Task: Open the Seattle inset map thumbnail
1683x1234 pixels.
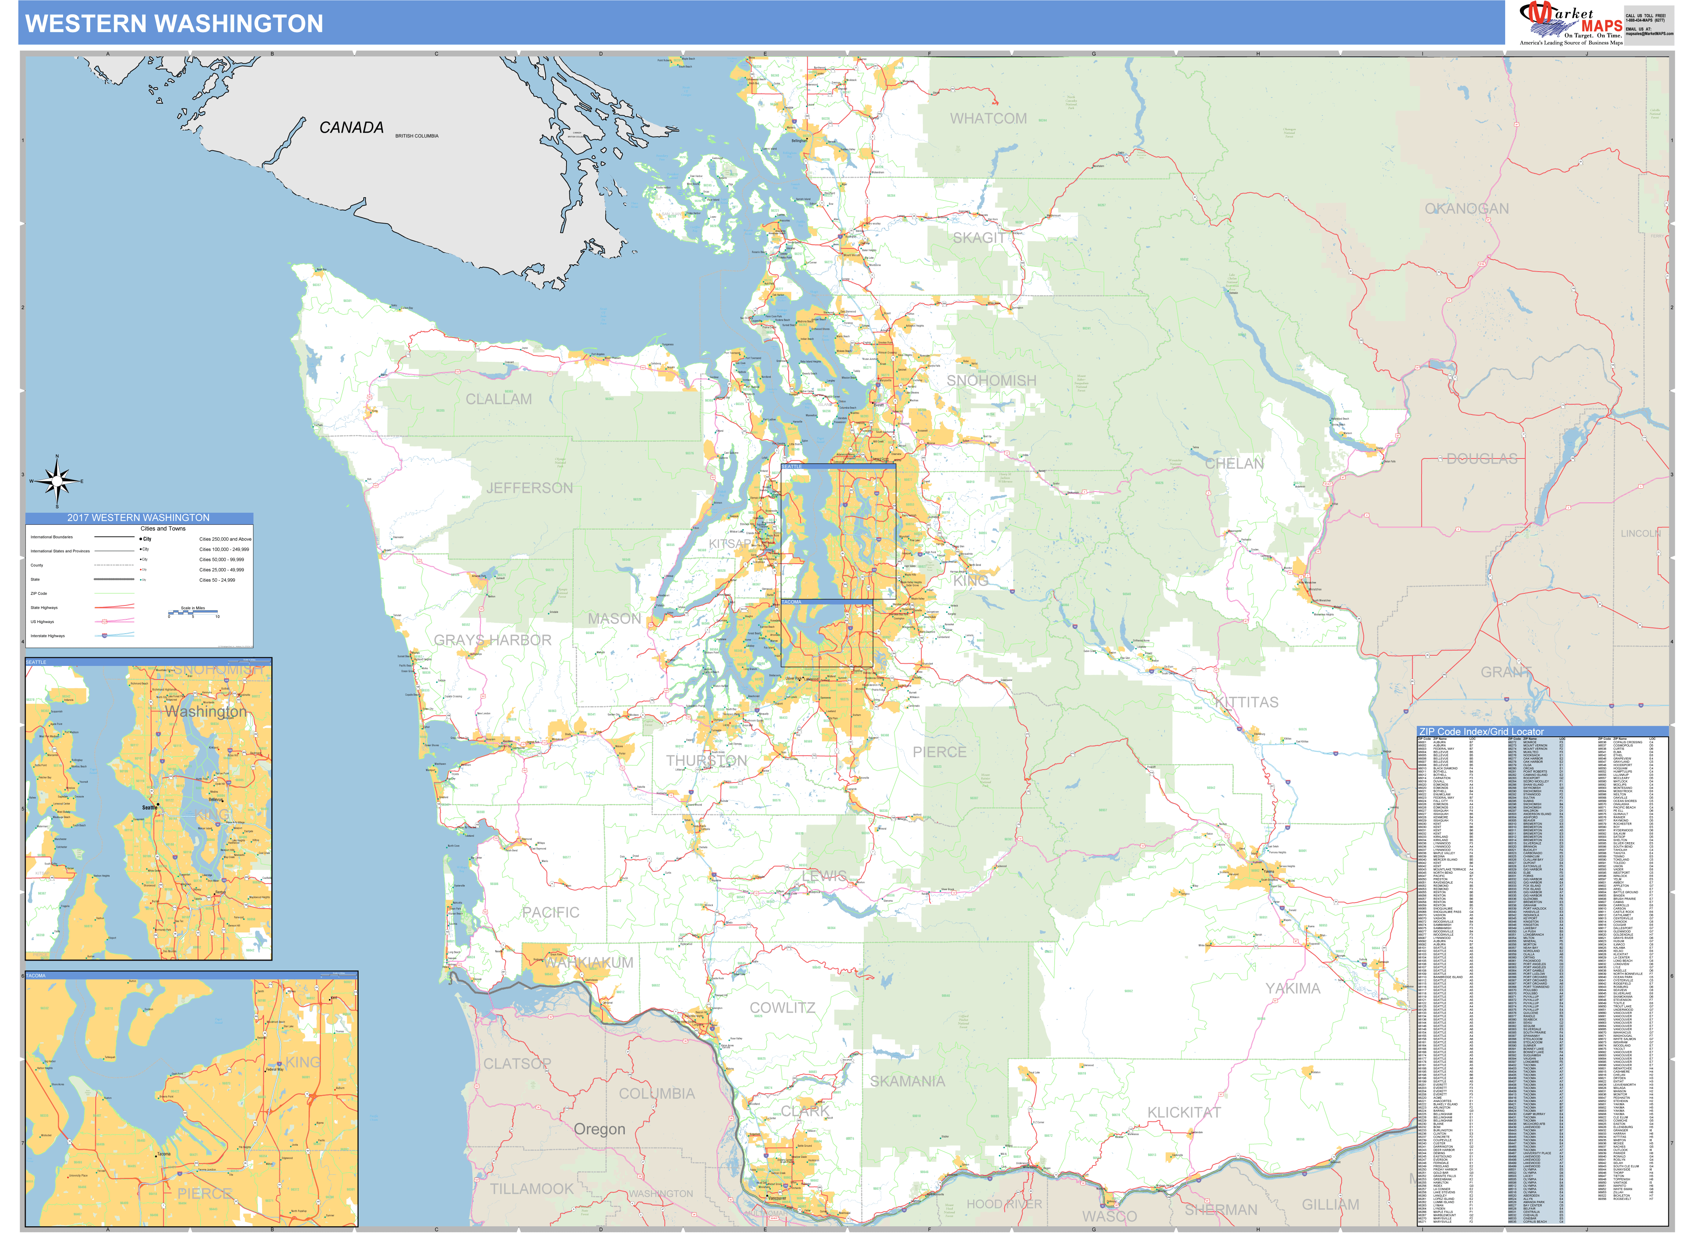Action: 149,809
